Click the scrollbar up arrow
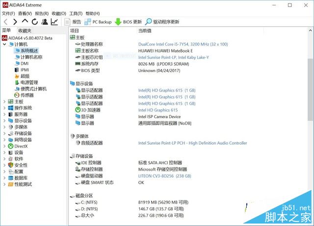Viewport: 314px width, 226px height. point(311,30)
